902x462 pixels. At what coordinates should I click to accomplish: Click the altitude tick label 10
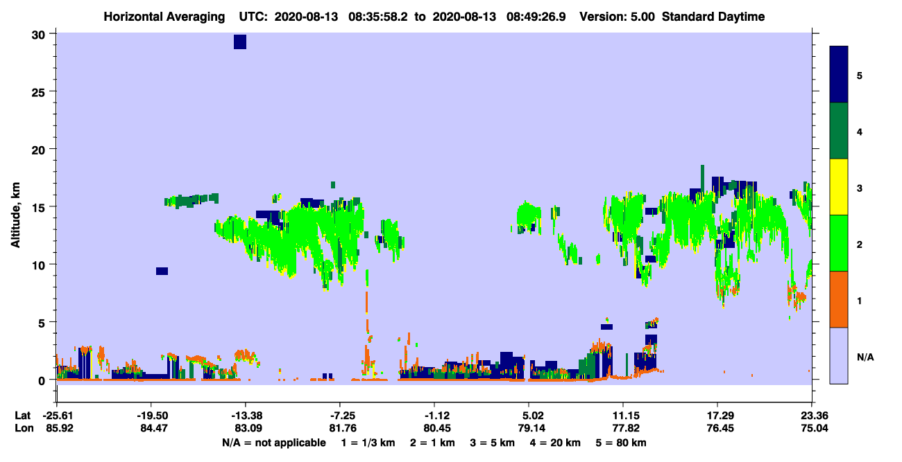click(x=40, y=265)
